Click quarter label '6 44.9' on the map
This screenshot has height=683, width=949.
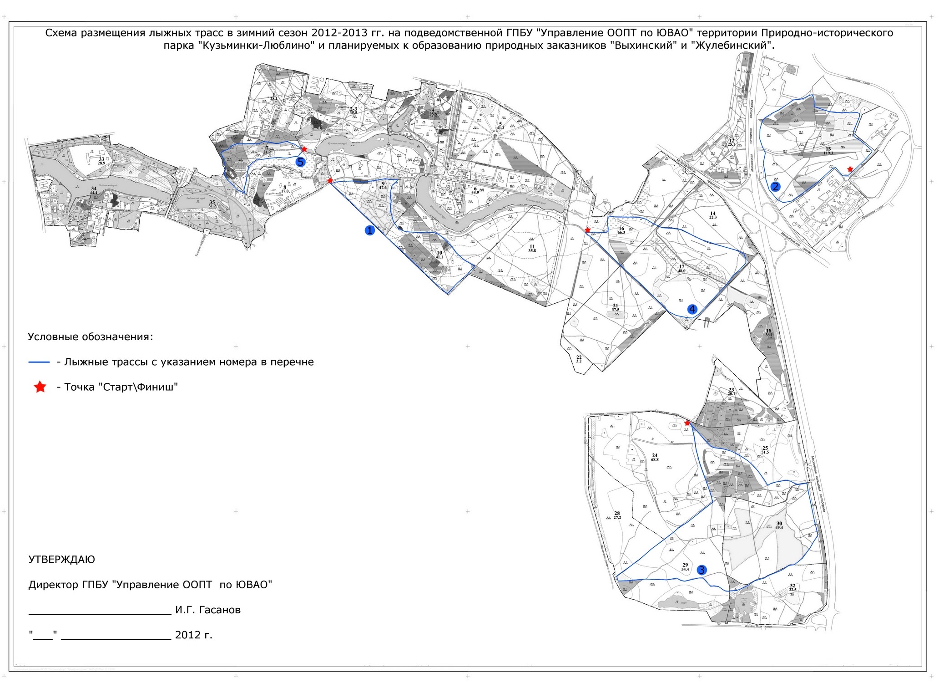pyautogui.click(x=475, y=190)
